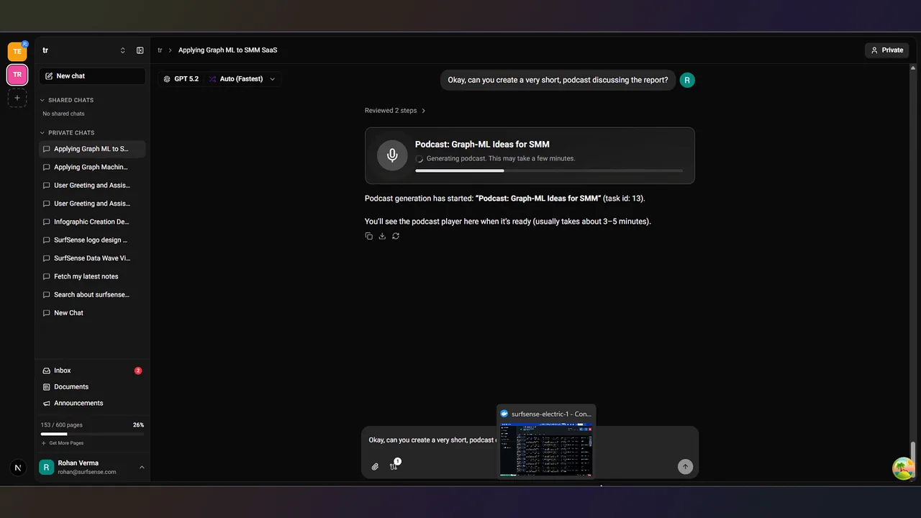Open the tools connector icon with badge
This screenshot has height=518, width=921.
tap(394, 466)
